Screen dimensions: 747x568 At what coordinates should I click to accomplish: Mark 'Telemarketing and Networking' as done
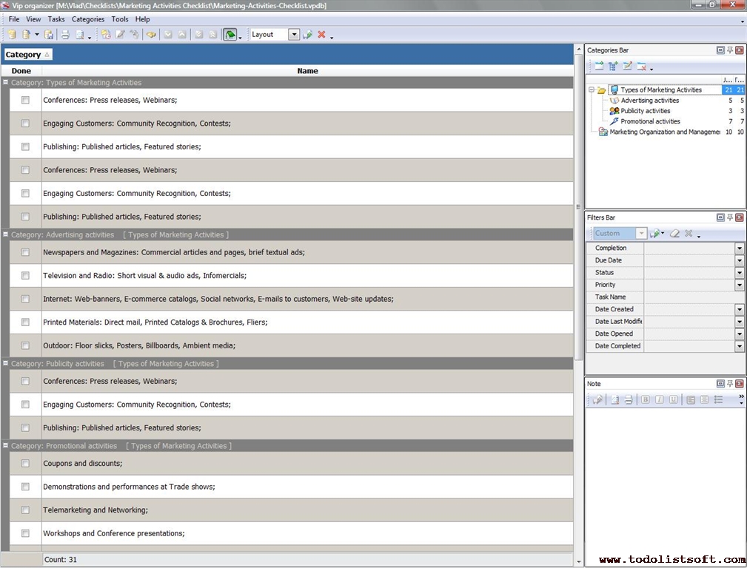(x=25, y=510)
